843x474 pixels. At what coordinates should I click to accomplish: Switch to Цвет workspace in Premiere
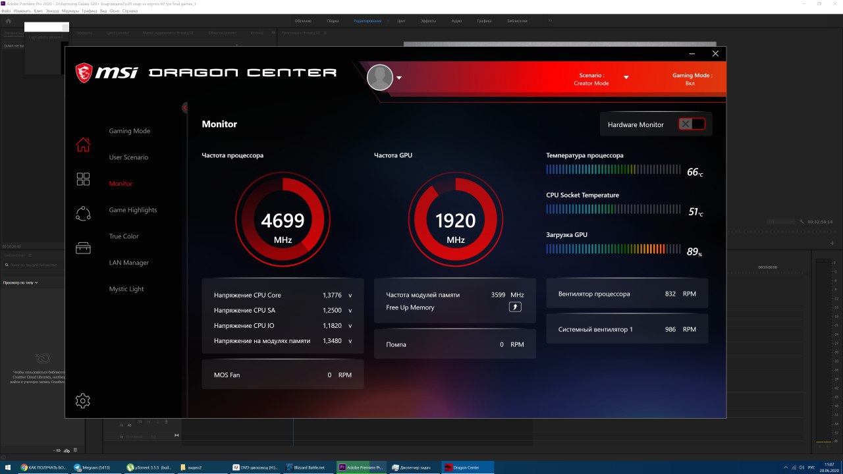click(x=401, y=21)
